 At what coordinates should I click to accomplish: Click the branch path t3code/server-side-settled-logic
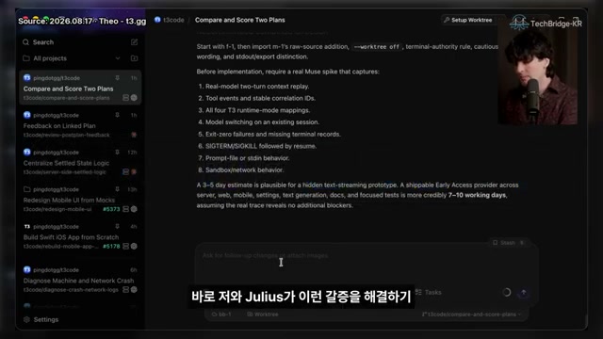pos(65,171)
